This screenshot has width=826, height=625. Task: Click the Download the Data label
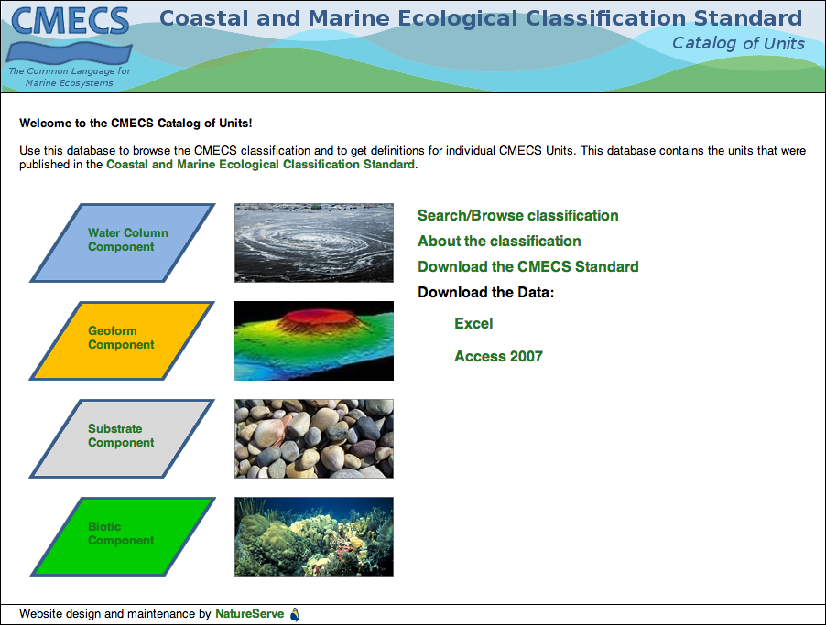[485, 292]
